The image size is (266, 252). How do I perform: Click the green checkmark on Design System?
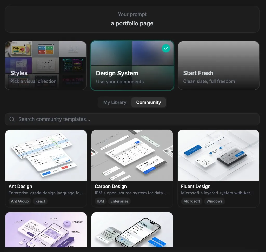point(166,48)
